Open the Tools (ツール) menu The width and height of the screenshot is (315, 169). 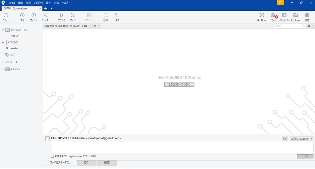coord(57,2)
